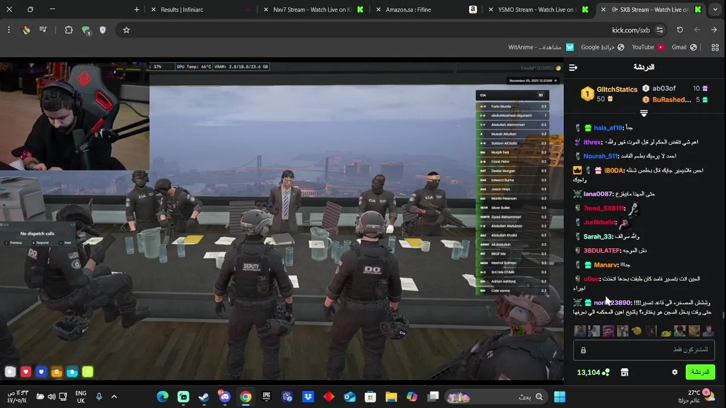Click username Nourah_511 in chat
The width and height of the screenshot is (726, 408).
[x=600, y=156]
